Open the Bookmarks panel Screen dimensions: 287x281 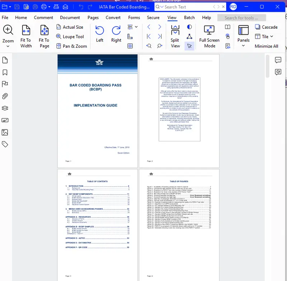[5, 72]
